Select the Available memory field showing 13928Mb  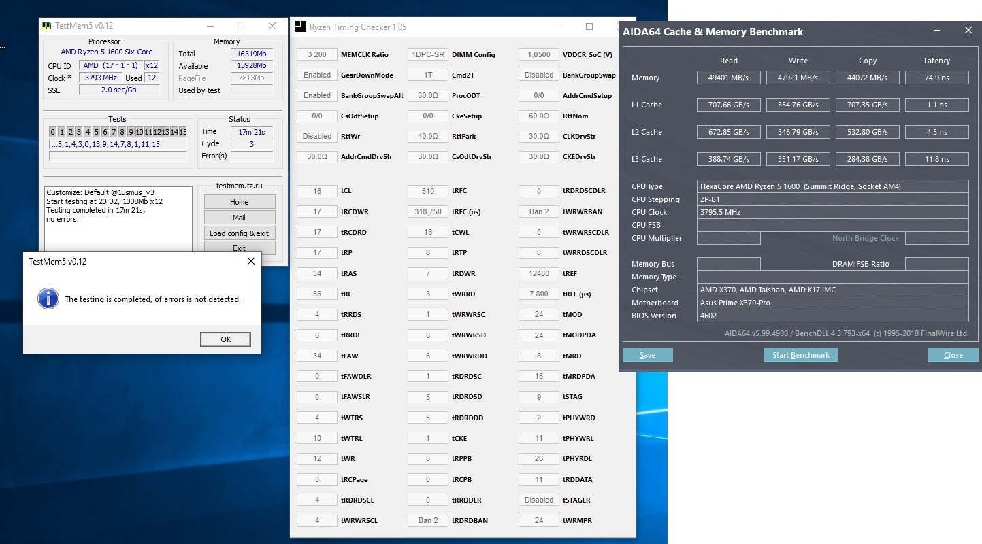click(x=252, y=66)
